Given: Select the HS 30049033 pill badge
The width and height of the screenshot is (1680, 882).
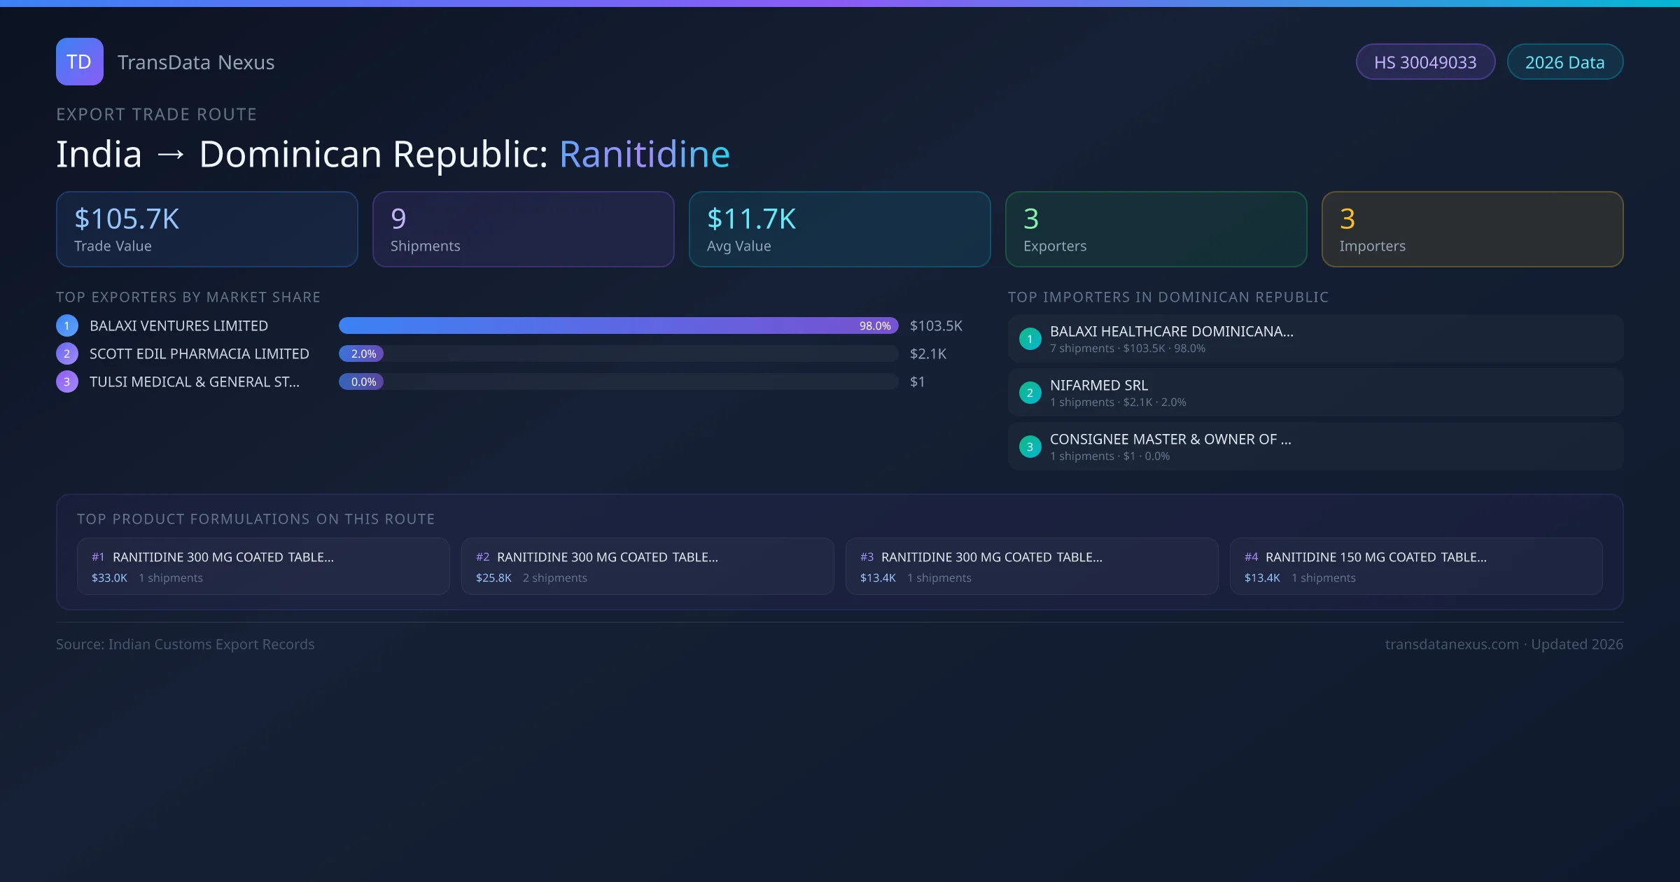Looking at the screenshot, I should 1424,62.
